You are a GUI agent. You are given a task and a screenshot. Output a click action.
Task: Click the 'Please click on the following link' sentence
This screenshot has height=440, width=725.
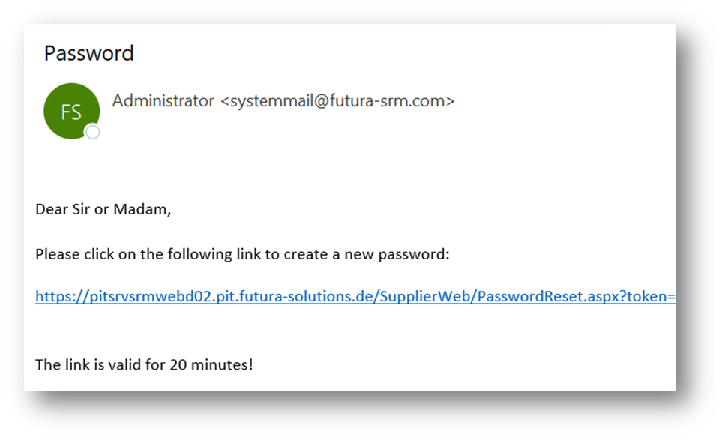[x=241, y=254]
